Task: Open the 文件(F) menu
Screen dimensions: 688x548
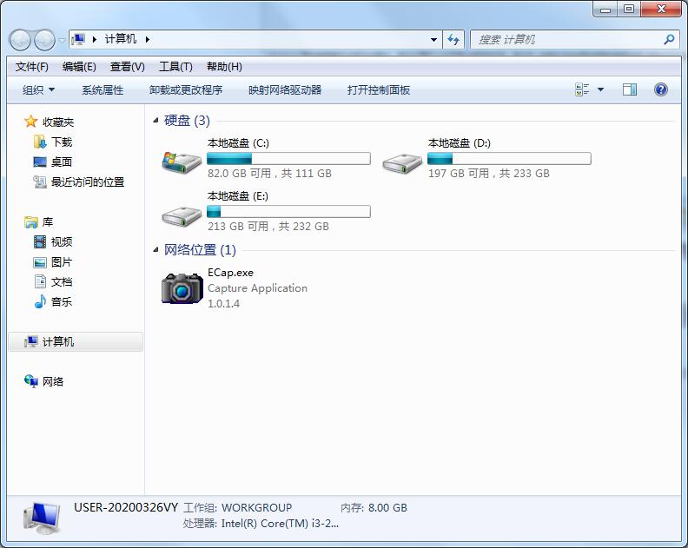Action: click(32, 67)
